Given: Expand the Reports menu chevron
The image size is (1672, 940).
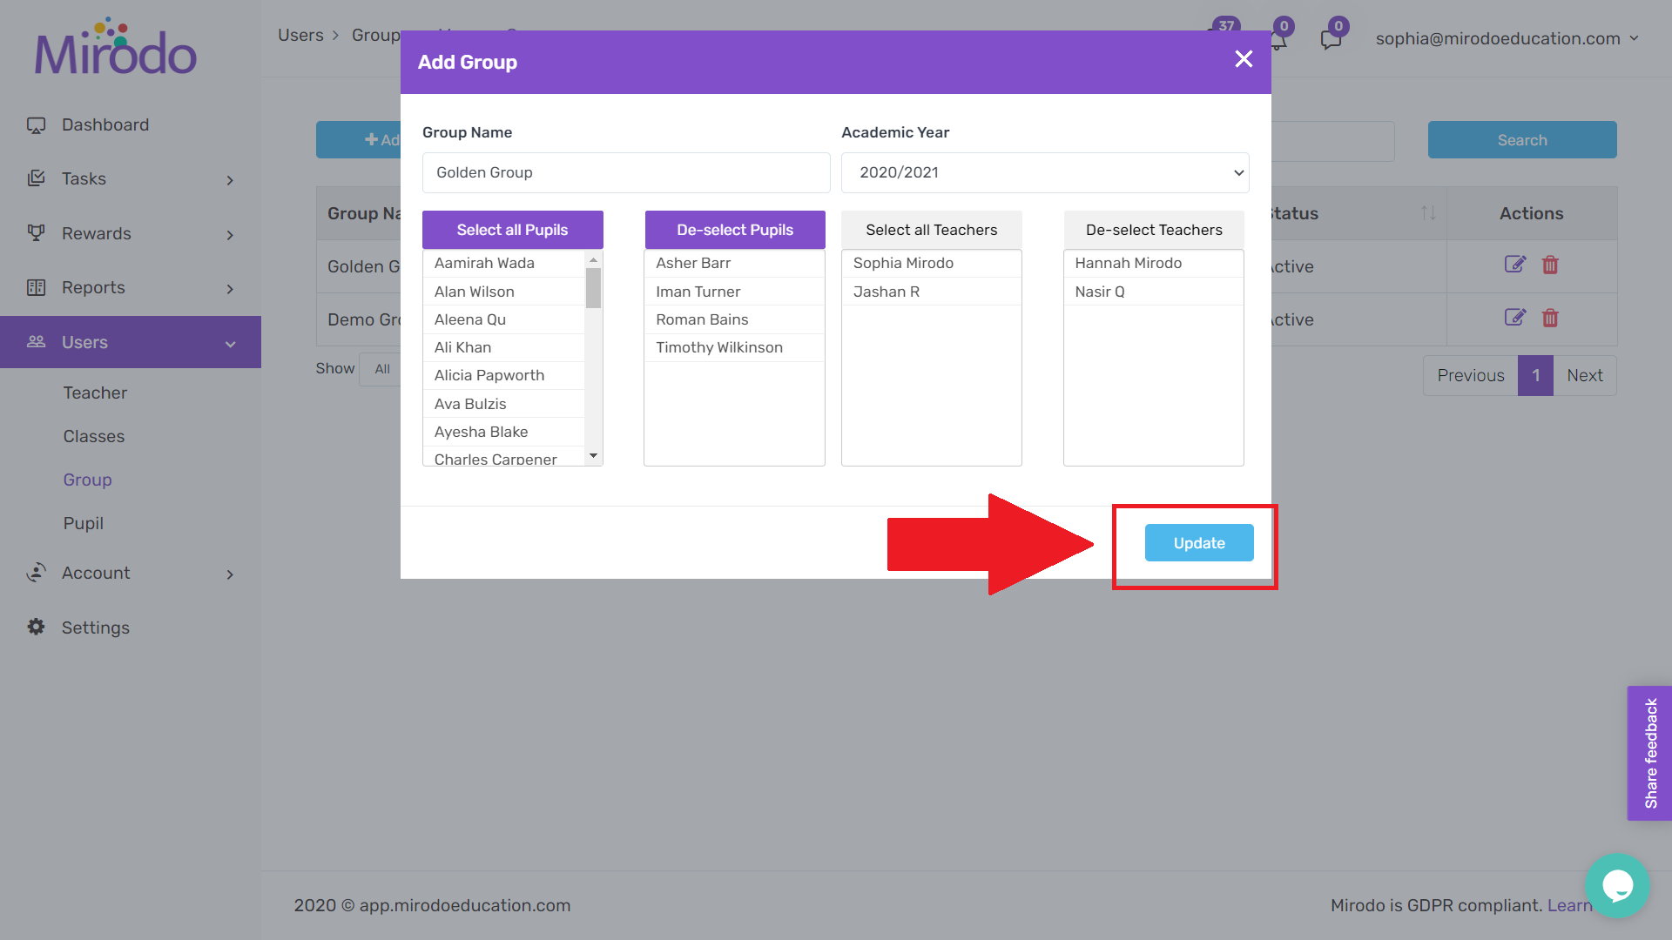Looking at the screenshot, I should (x=230, y=289).
